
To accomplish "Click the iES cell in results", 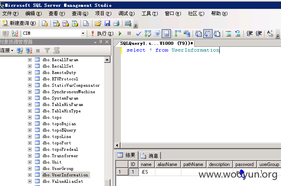I will click(x=147, y=172).
